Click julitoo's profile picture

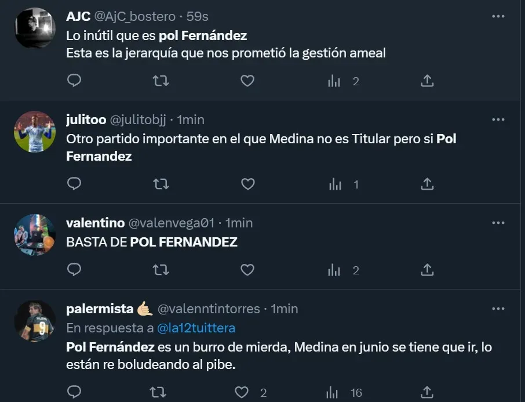point(35,132)
